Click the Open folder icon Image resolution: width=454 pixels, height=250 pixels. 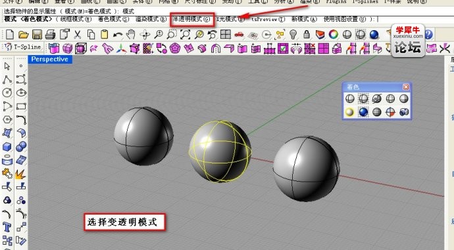23,35
